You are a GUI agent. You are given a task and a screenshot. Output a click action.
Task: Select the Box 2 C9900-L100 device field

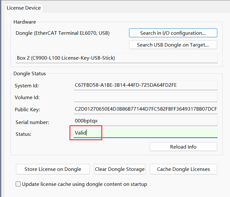pyautogui.click(x=117, y=58)
